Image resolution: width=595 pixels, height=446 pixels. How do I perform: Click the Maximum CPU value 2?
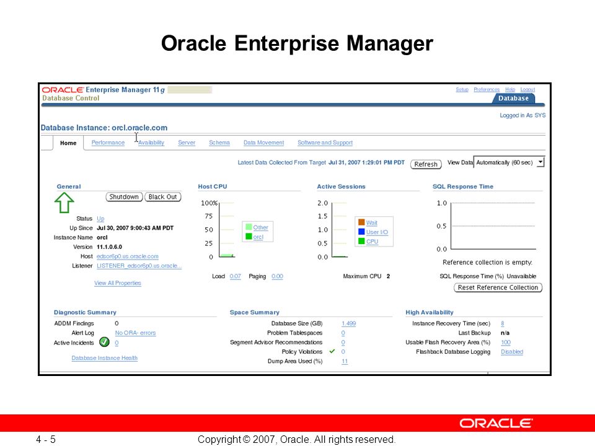click(388, 276)
